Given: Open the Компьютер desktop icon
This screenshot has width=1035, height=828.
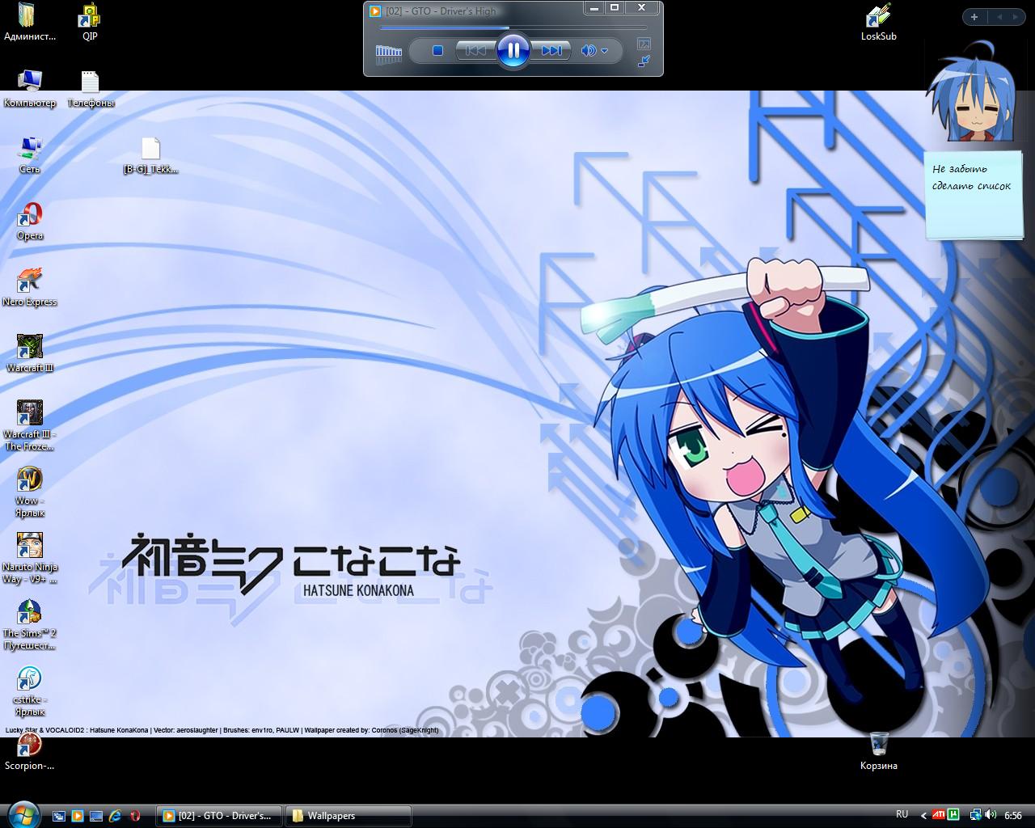Looking at the screenshot, I should [30, 88].
